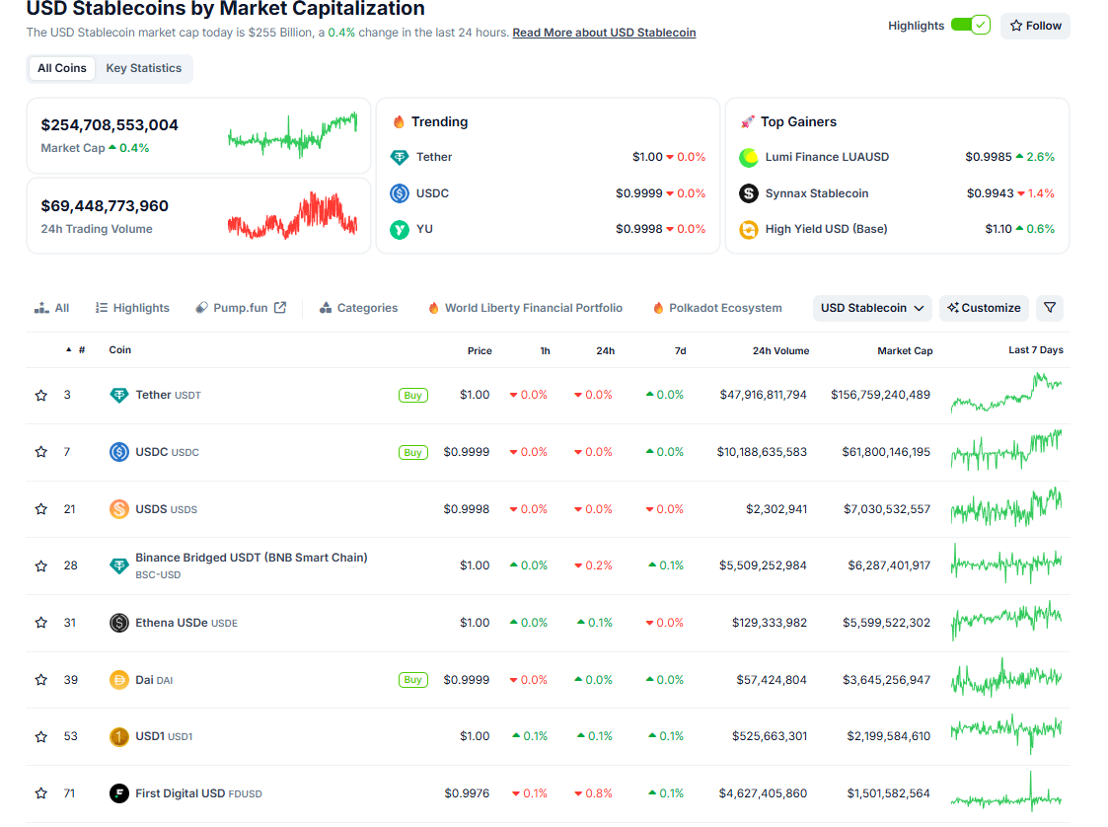Image resolution: width=1108 pixels, height=827 pixels.
Task: Sort table by 24h change
Action: point(605,350)
